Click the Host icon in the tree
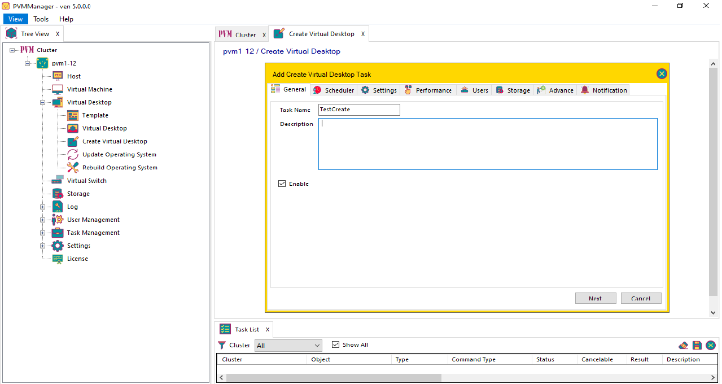 (58, 76)
